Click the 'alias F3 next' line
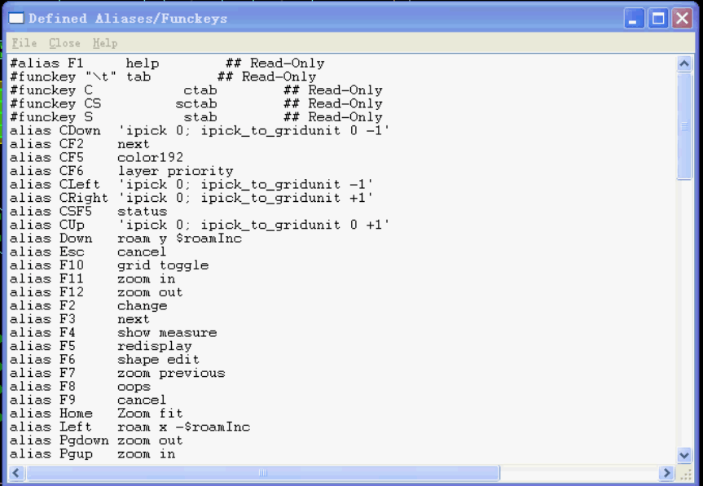 [80, 318]
